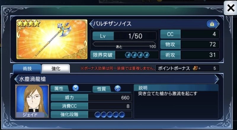Tap the ジェイド character portrait
The height and width of the screenshot is (130, 237).
tap(32, 101)
